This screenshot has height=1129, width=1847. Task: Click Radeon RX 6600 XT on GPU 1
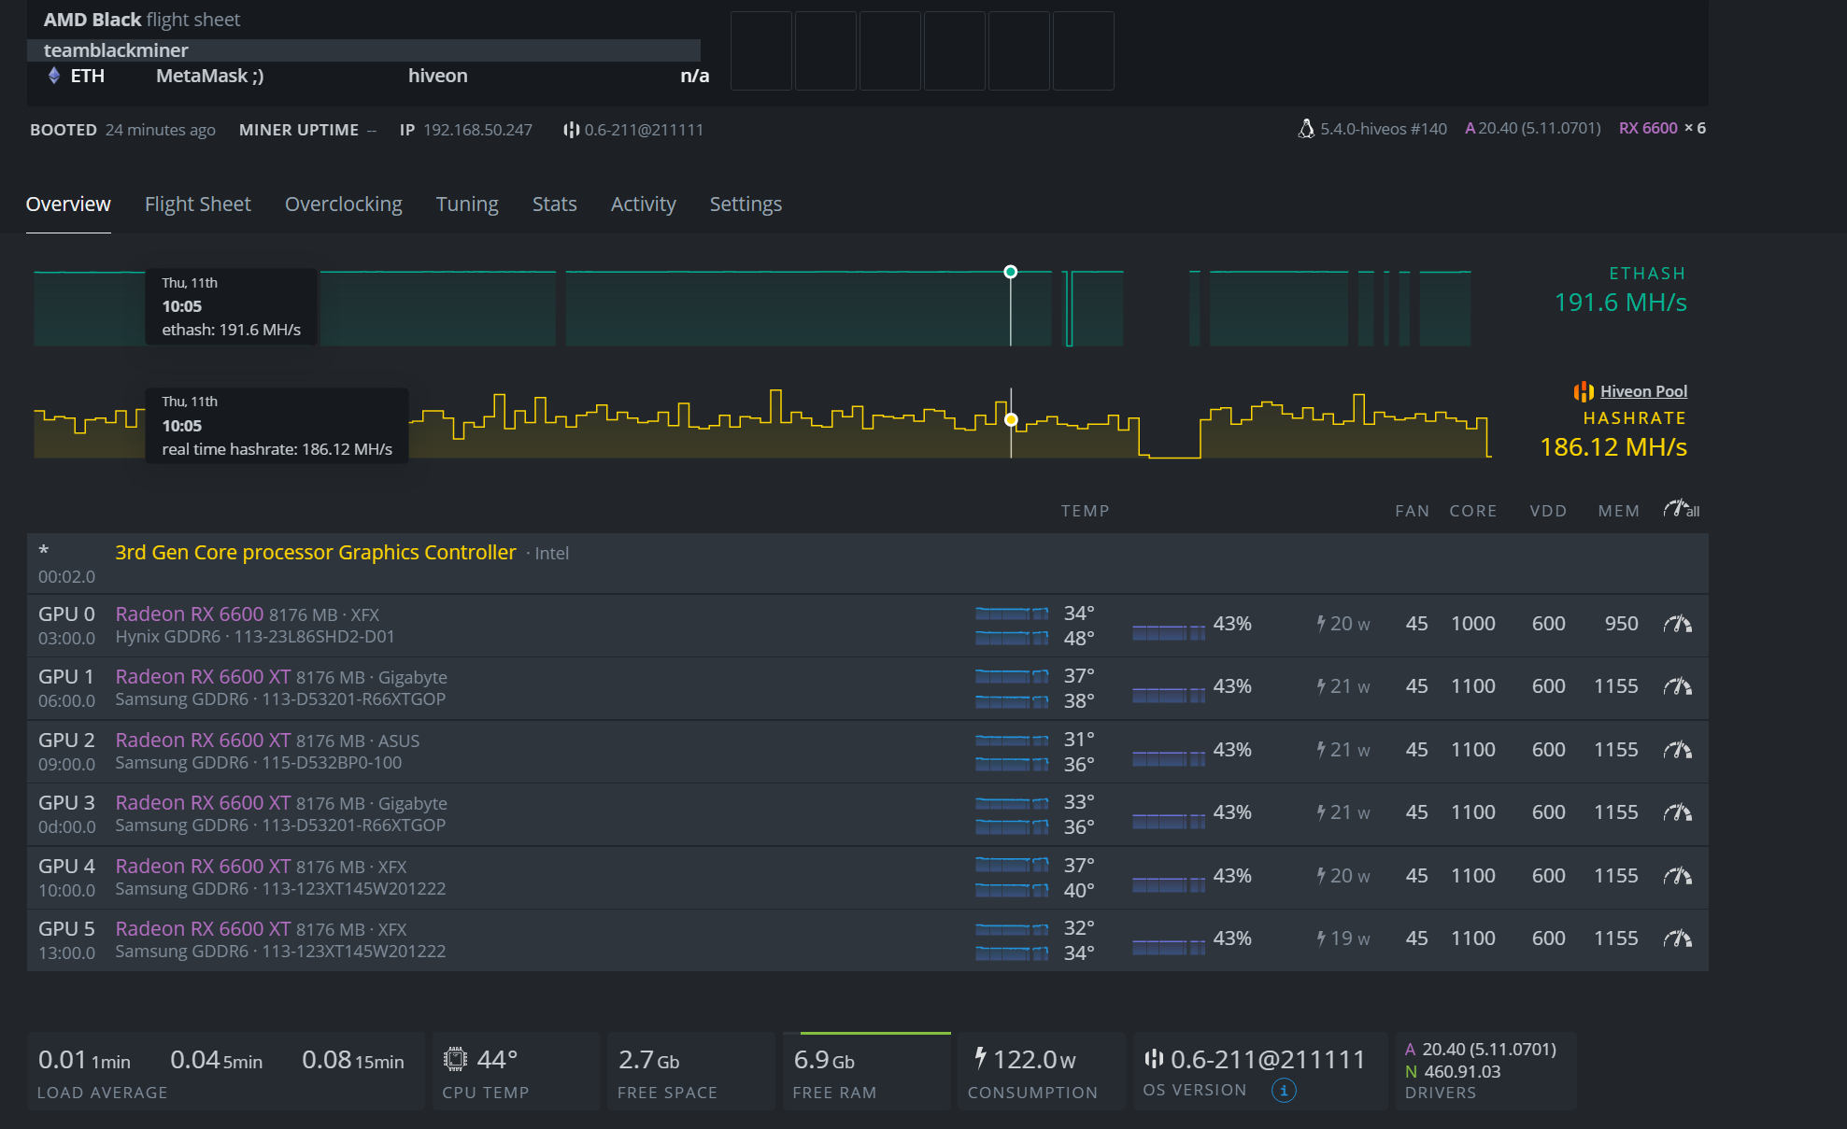point(203,676)
